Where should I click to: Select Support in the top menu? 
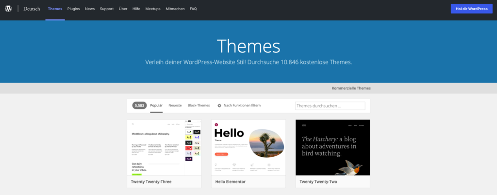click(107, 9)
